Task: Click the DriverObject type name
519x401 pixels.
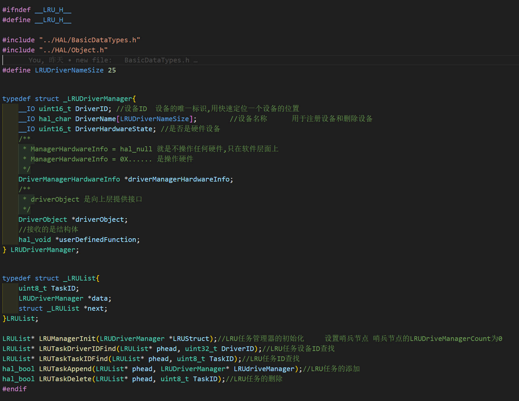Action: (x=43, y=219)
